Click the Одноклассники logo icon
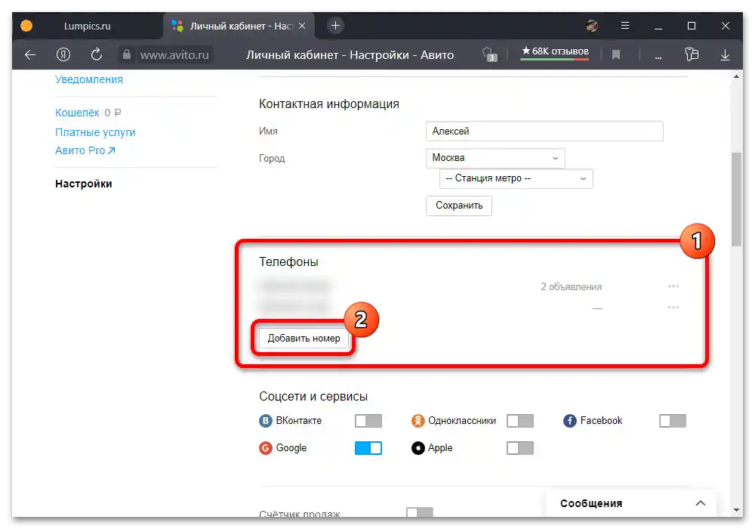This screenshot has width=755, height=529. coord(418,421)
